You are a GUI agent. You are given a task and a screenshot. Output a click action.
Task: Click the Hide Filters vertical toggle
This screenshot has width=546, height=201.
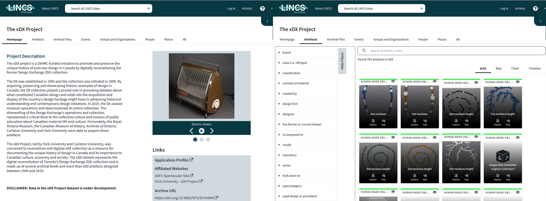pos(342,61)
